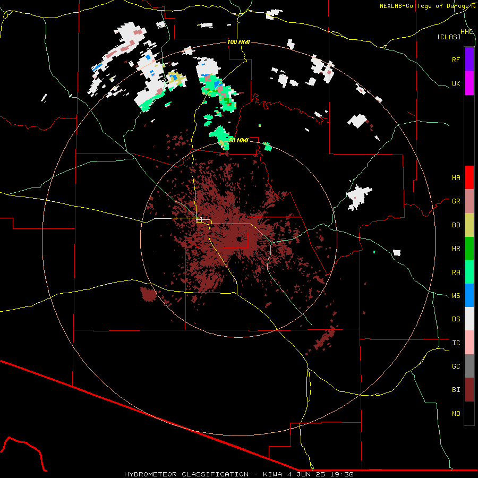Click the mint green RA legend swatch
The height and width of the screenshot is (478, 478).
click(469, 272)
